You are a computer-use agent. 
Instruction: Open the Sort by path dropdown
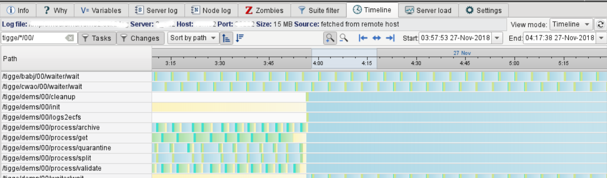point(193,38)
